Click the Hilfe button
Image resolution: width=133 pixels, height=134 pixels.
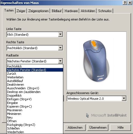click(120, 128)
